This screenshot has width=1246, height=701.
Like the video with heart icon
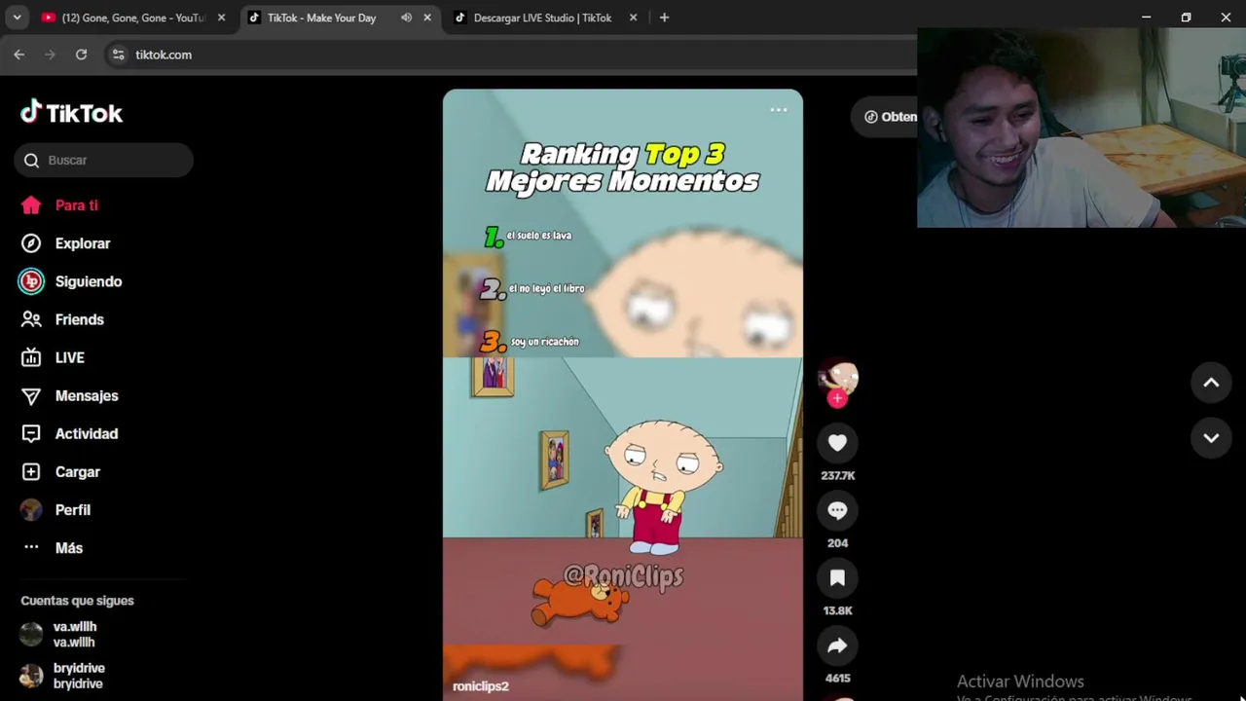tap(837, 443)
